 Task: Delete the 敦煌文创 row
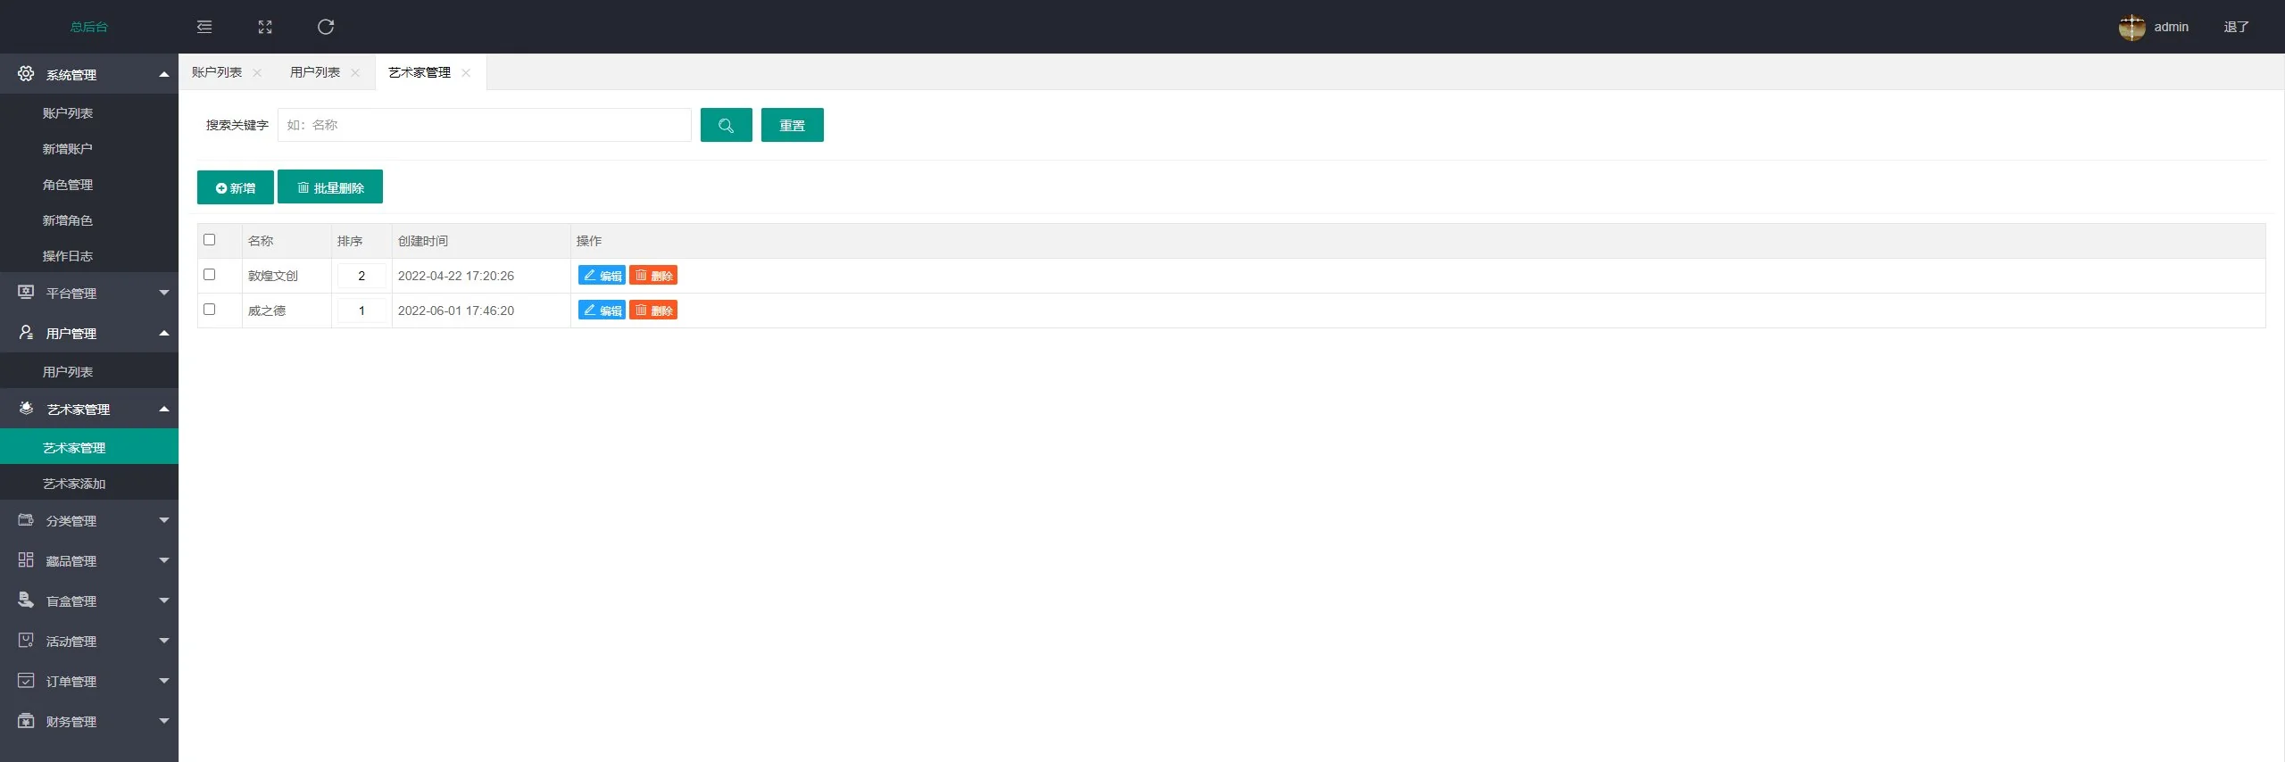click(x=653, y=276)
